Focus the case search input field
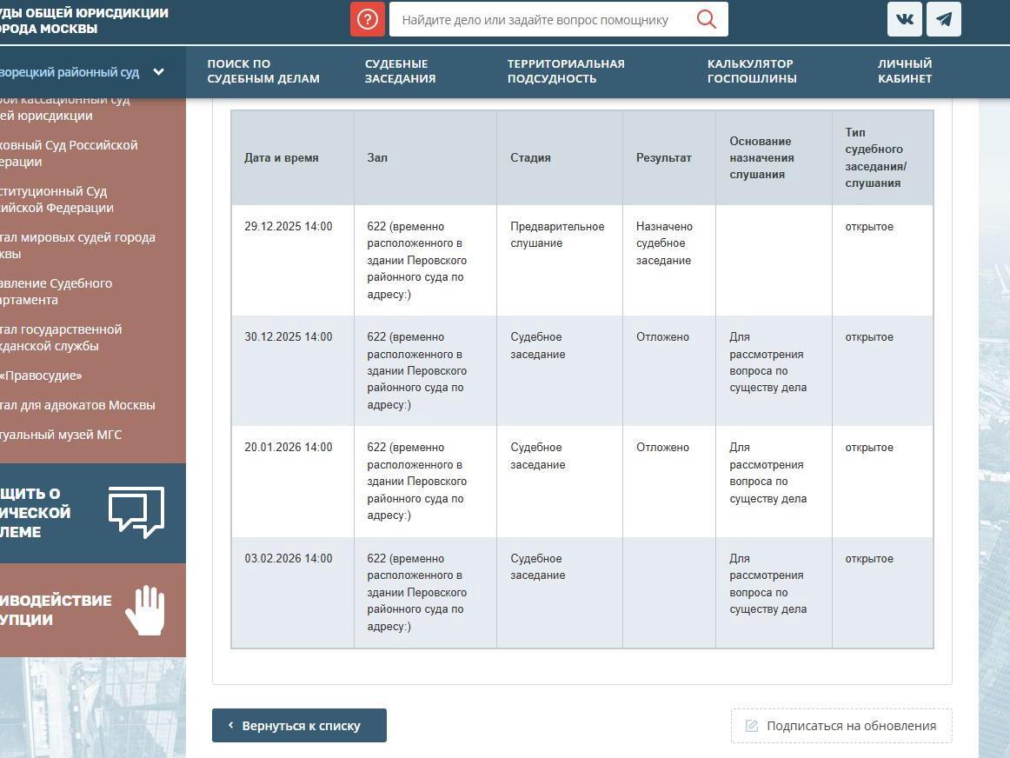1010x758 pixels. (539, 19)
